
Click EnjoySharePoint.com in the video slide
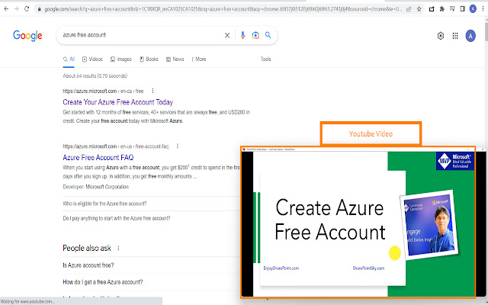[281, 268]
